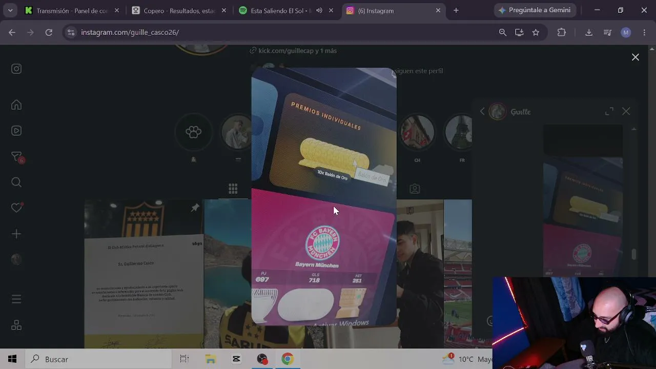The height and width of the screenshot is (369, 656).
Task: Switch to the Copero - Resultados tab
Action: pos(179,10)
